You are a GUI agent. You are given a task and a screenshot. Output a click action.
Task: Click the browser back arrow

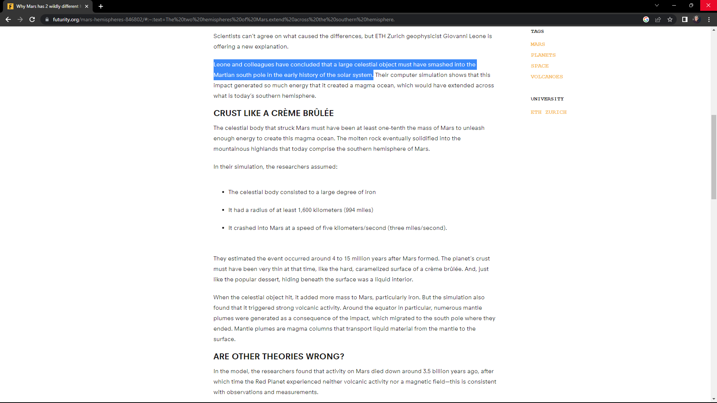pos(8,19)
